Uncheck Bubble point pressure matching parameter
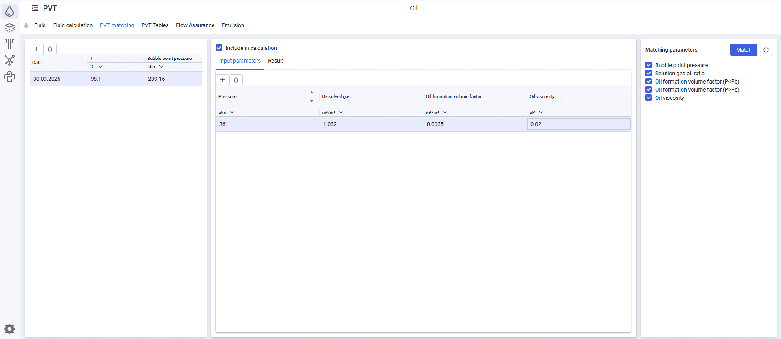Screen dimensions: 781x339 coord(648,65)
